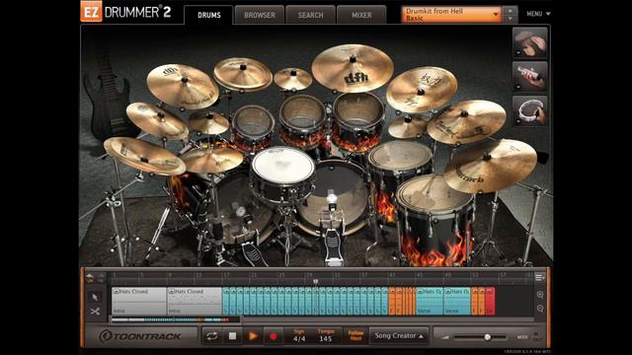Stop playback with the stop button
Screen dimensions: 632x355
tap(232, 336)
